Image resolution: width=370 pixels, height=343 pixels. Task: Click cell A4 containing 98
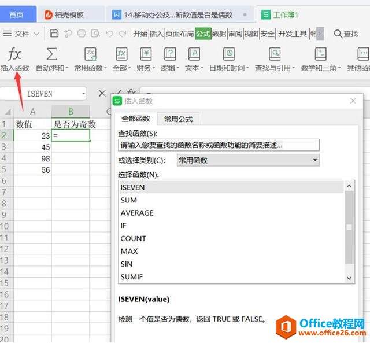tap(32, 158)
